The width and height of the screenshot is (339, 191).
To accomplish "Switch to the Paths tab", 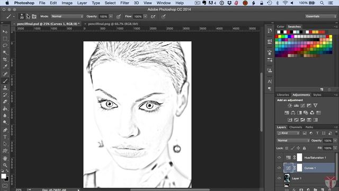I will coord(309,127).
